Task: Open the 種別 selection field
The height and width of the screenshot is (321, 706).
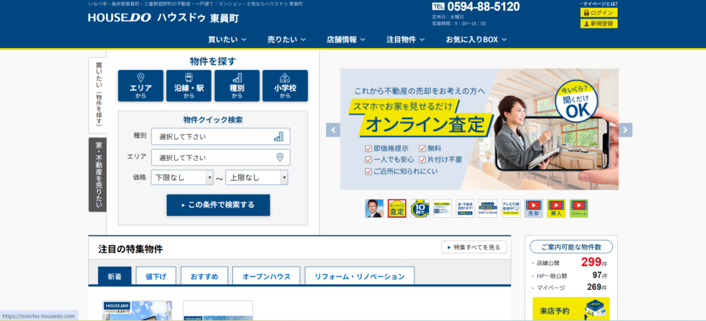Action: [221, 137]
